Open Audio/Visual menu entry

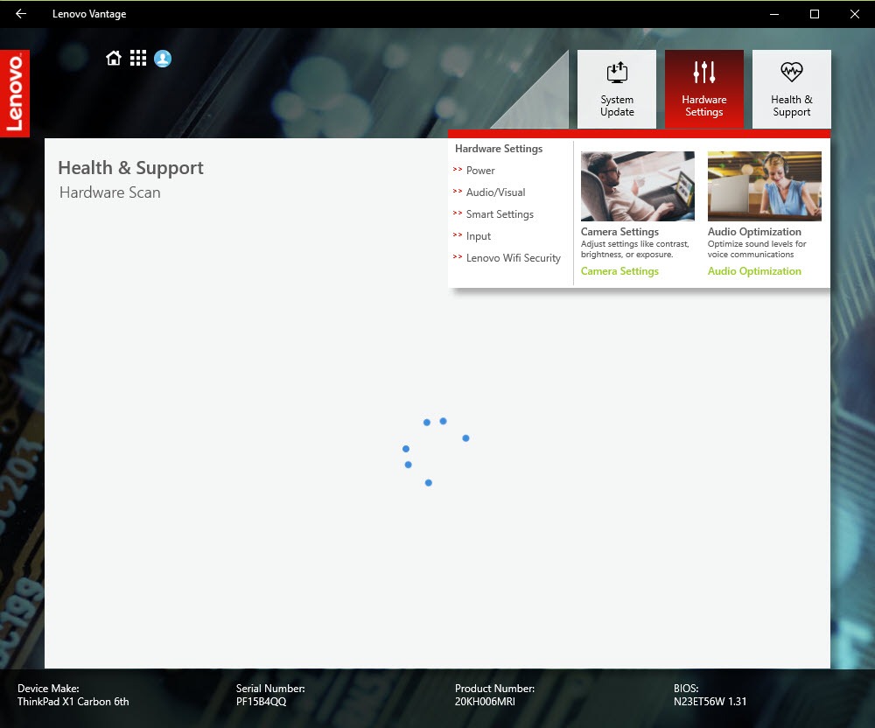495,192
